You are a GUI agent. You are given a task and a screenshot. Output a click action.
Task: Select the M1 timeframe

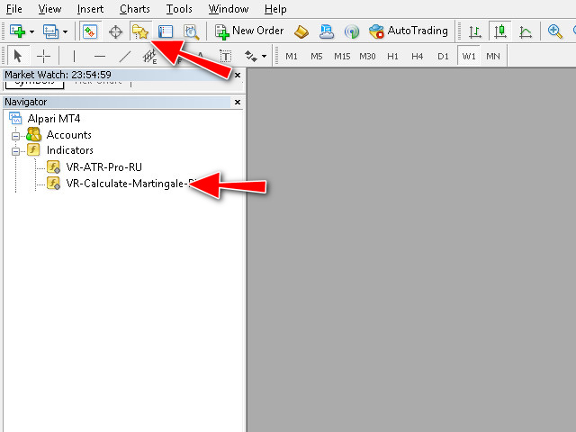[292, 56]
